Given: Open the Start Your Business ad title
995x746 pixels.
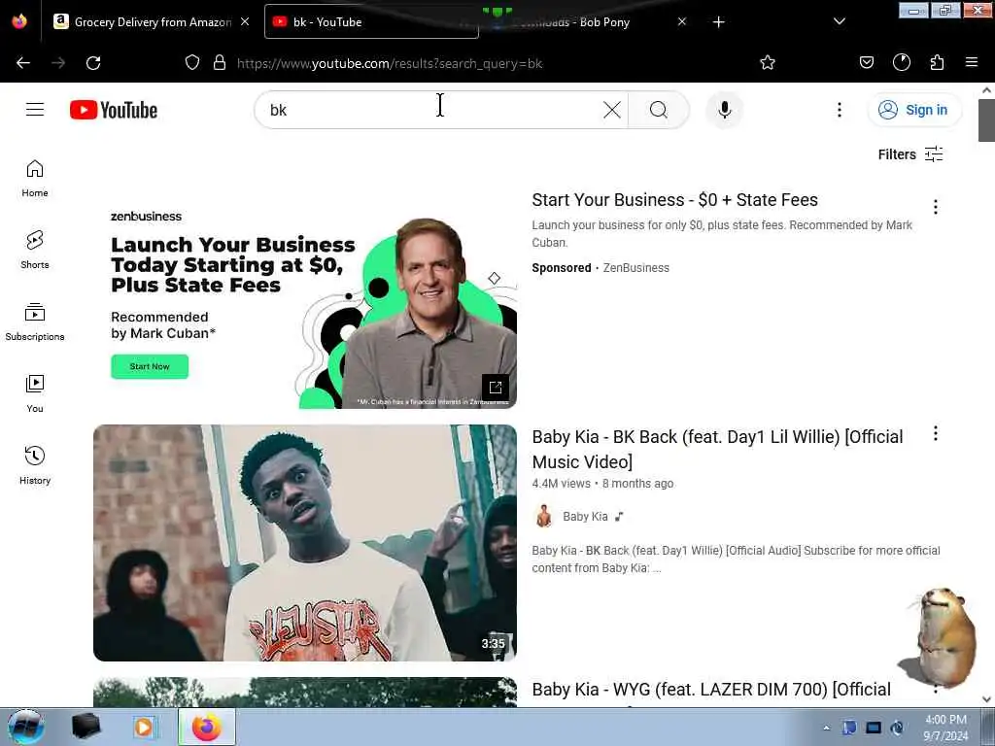Looking at the screenshot, I should click(674, 200).
